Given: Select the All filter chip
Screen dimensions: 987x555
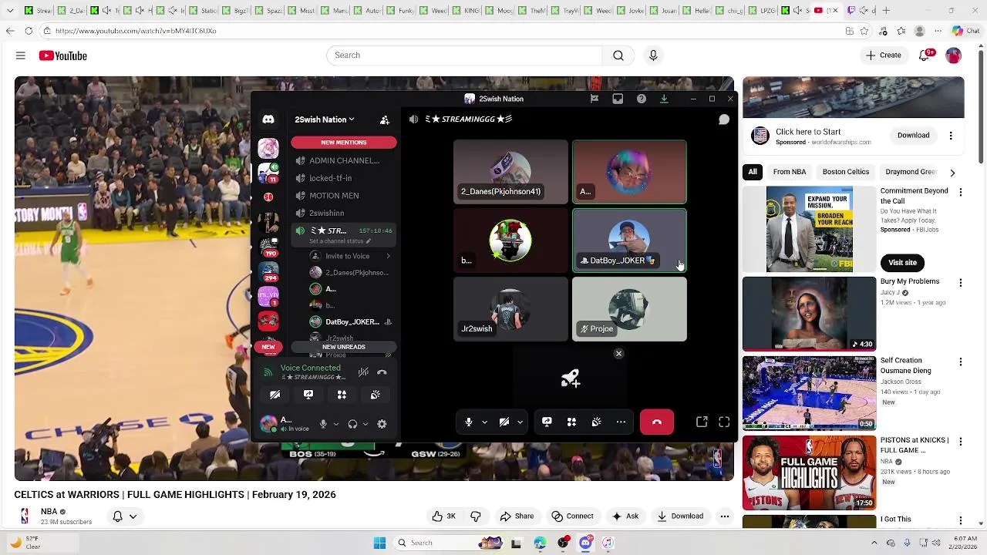Looking at the screenshot, I should click(x=753, y=172).
